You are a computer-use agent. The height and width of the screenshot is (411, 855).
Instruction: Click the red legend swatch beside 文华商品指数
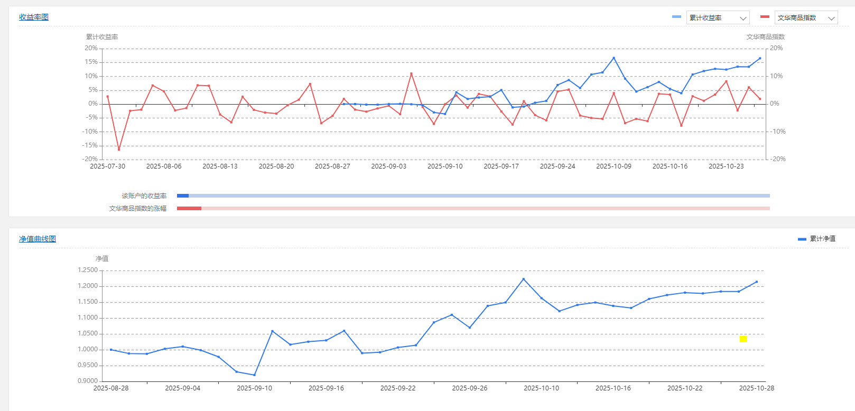[x=765, y=17]
